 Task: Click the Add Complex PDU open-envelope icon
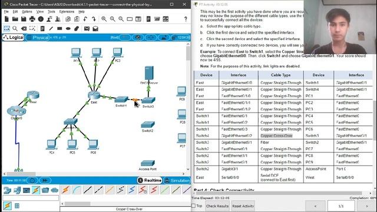(95, 29)
